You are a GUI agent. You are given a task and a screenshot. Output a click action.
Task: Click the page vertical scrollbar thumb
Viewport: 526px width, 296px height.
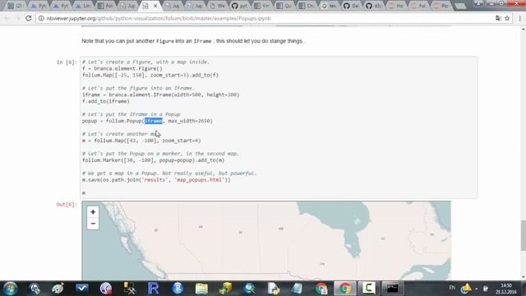523,235
